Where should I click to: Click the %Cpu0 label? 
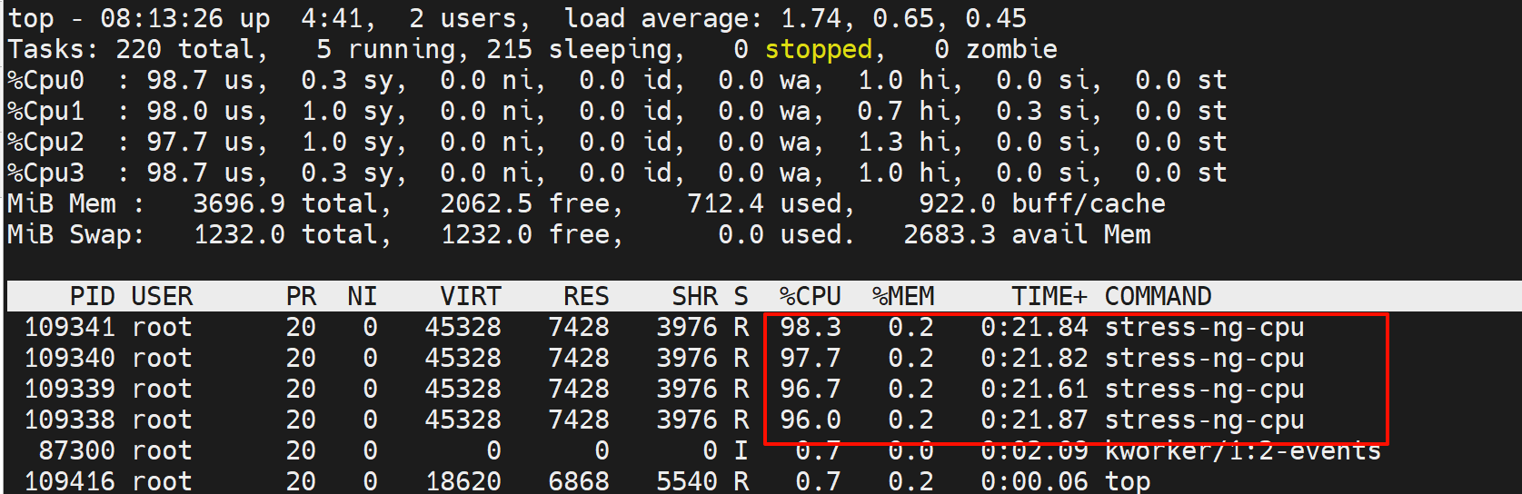tap(45, 80)
